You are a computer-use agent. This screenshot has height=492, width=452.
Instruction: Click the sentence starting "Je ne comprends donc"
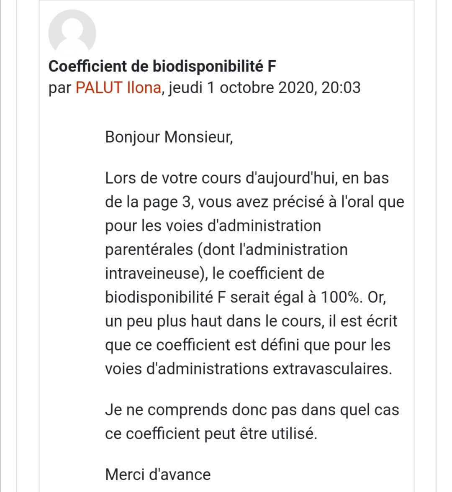coord(252,410)
